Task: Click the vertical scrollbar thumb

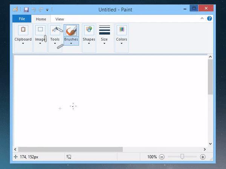Action: click(x=210, y=77)
